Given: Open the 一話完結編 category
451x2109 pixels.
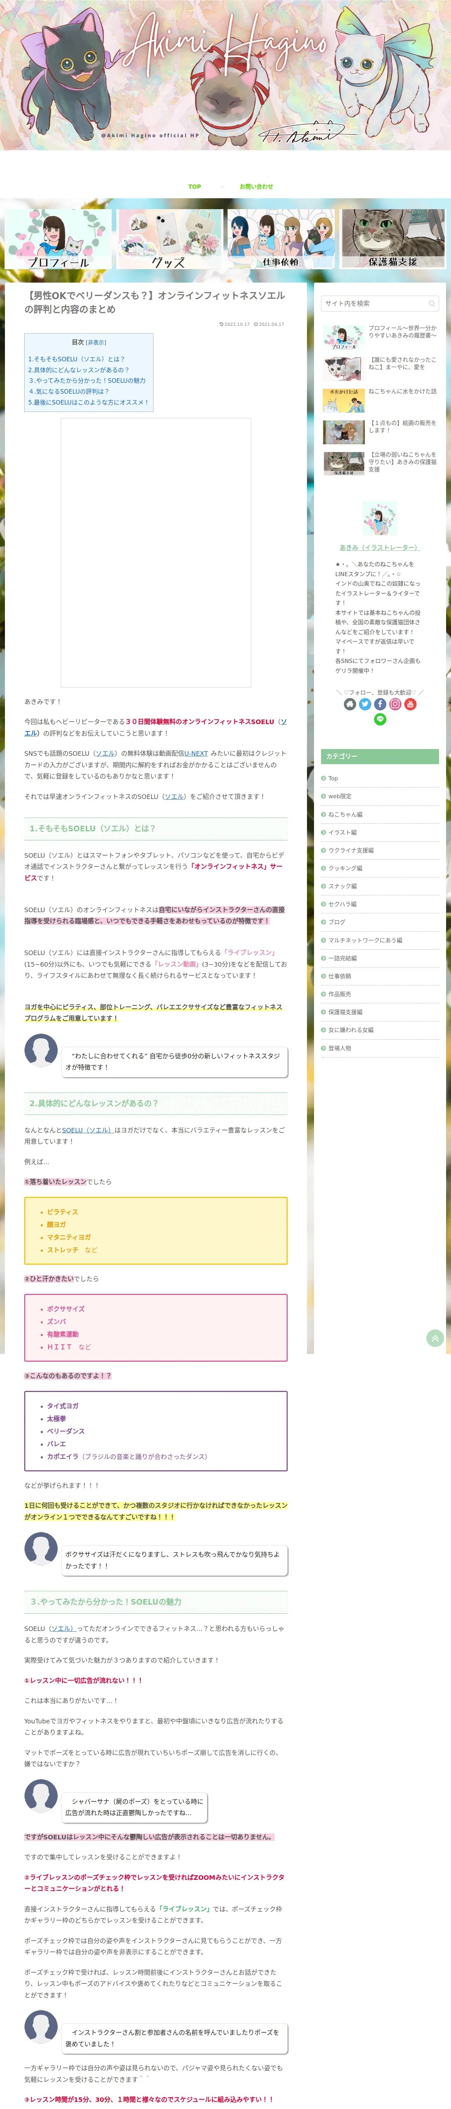Looking at the screenshot, I should tap(380, 959).
